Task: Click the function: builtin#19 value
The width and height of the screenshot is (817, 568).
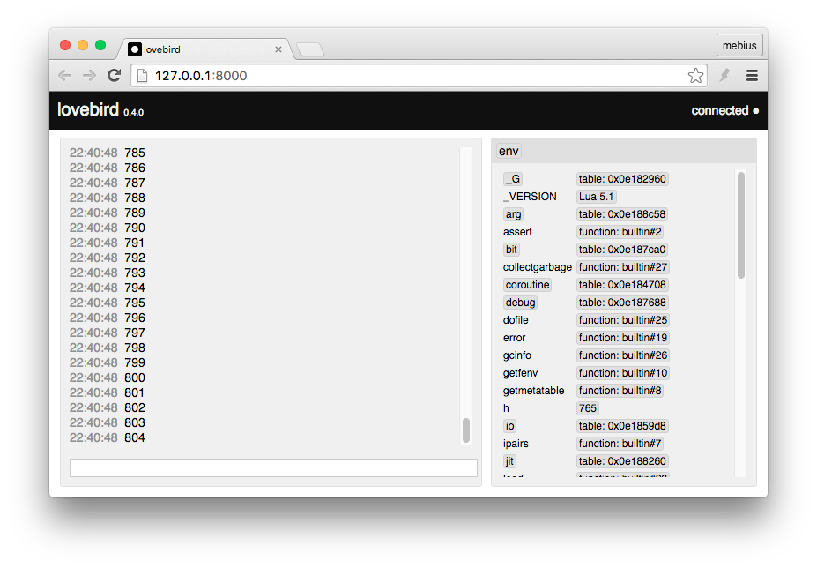Action: point(622,338)
